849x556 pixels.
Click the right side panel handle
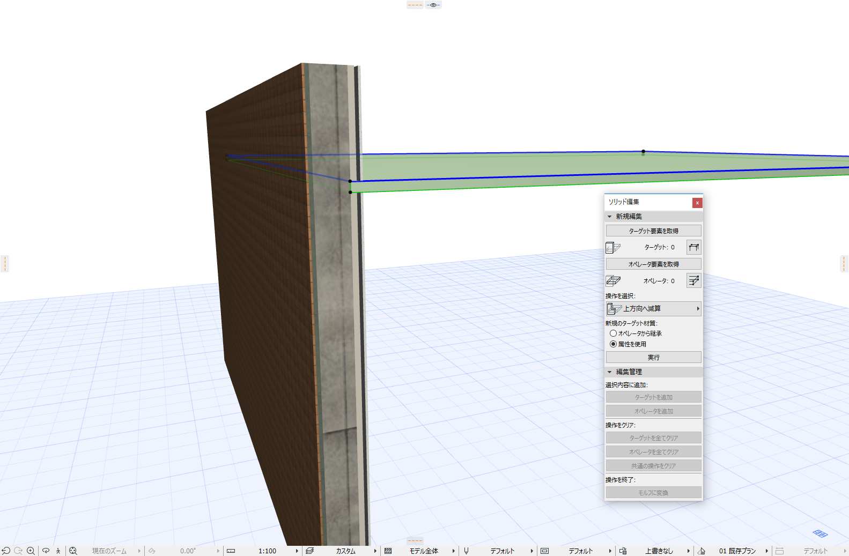(844, 264)
